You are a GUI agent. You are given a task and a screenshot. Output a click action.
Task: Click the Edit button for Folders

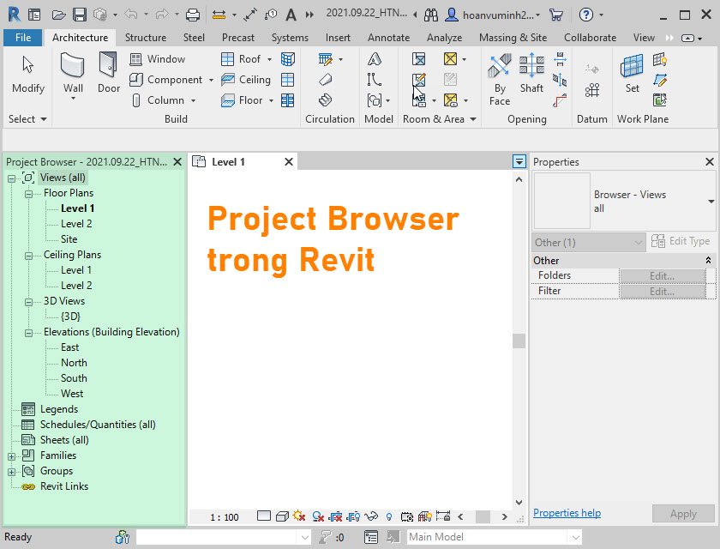662,275
